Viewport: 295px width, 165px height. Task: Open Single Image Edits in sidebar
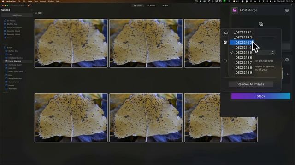pos(15,27)
